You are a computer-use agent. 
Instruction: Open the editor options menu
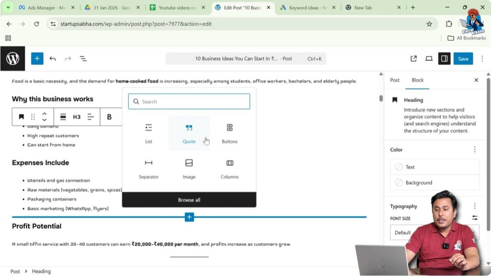coord(482,59)
